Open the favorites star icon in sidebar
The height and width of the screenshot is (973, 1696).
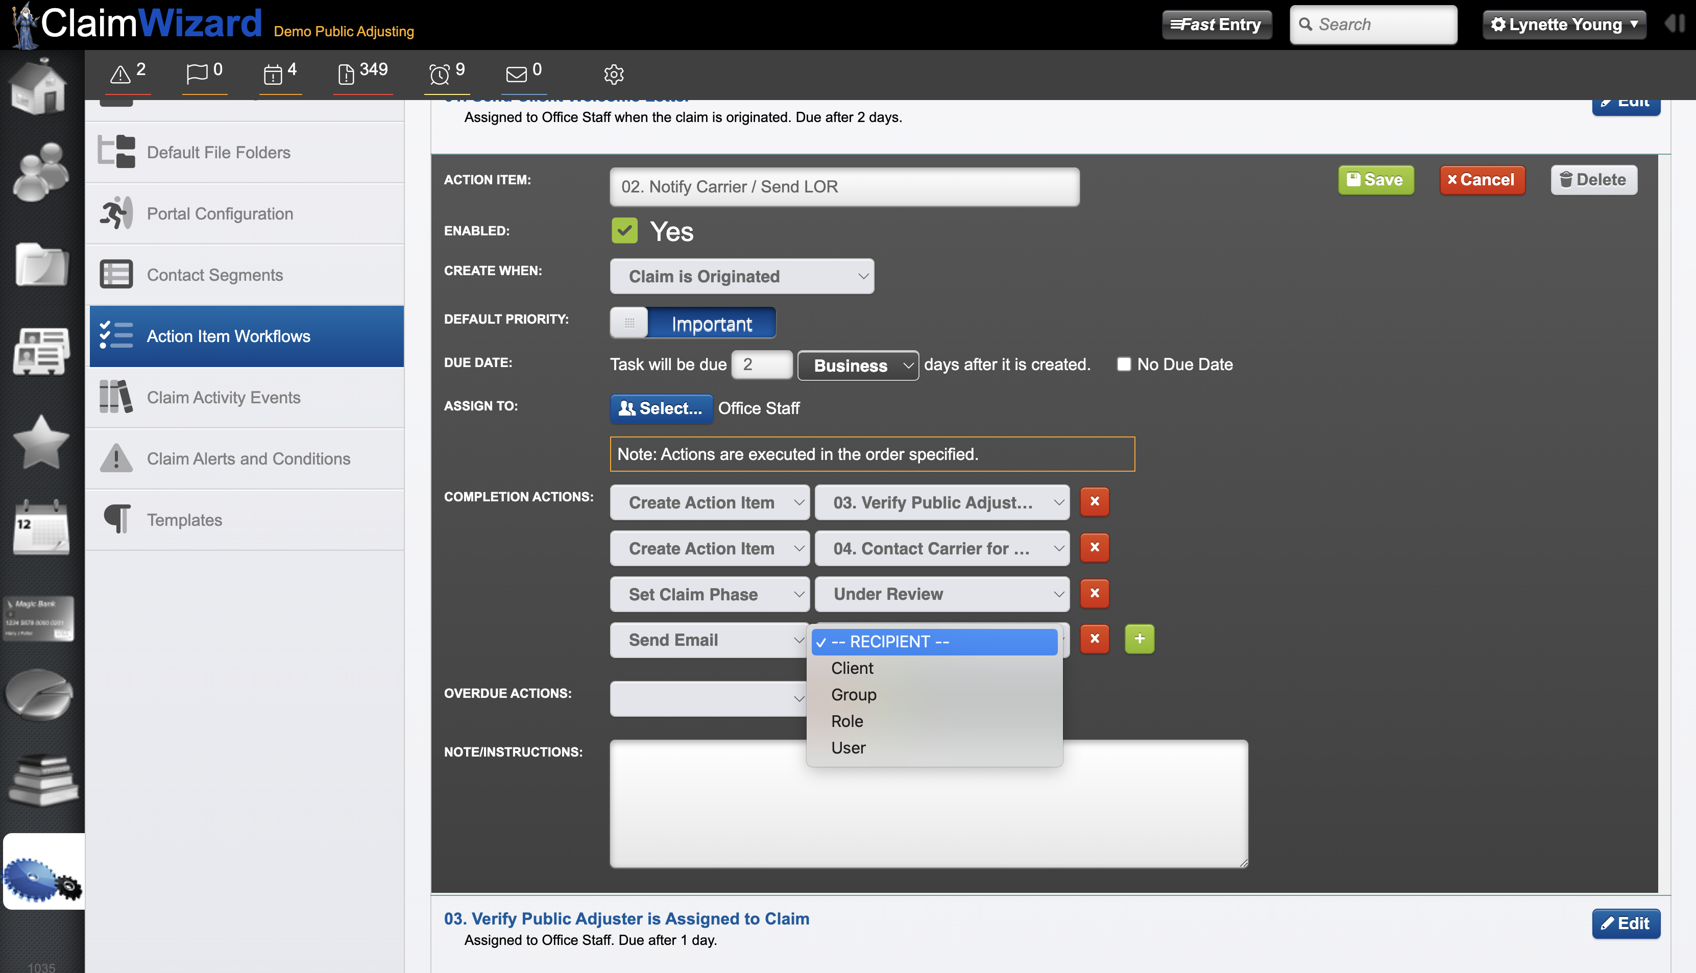[41, 441]
